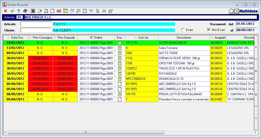
Task: Open document icon for Salsa Toscana row
Action: pos(120,48)
